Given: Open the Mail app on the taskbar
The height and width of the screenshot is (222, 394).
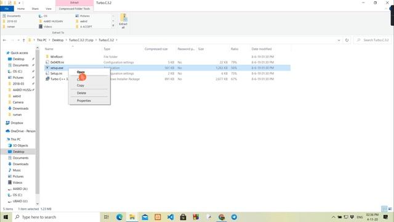Looking at the screenshot, I should [x=145, y=217].
